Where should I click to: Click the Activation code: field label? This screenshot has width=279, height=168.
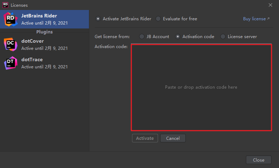point(111,46)
